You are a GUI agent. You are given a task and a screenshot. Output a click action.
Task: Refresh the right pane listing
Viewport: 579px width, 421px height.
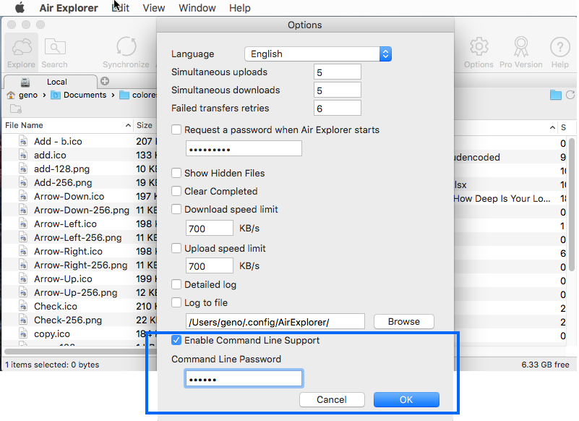pos(570,95)
